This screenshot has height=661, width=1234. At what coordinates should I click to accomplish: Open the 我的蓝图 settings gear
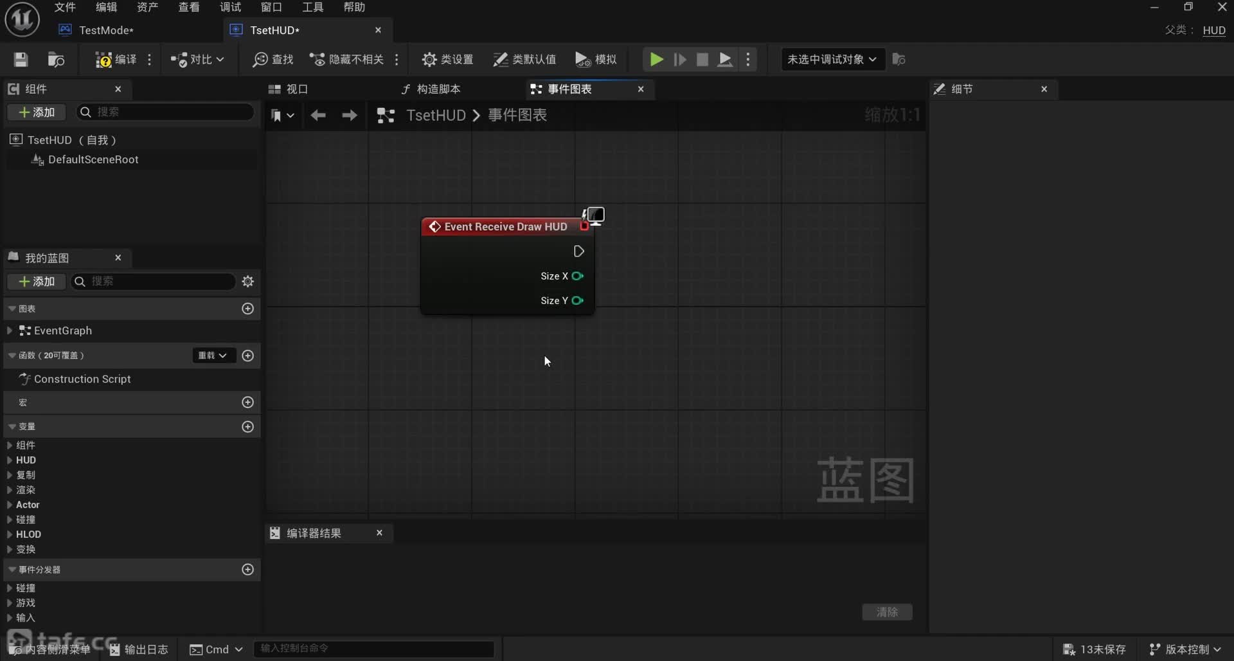(248, 282)
